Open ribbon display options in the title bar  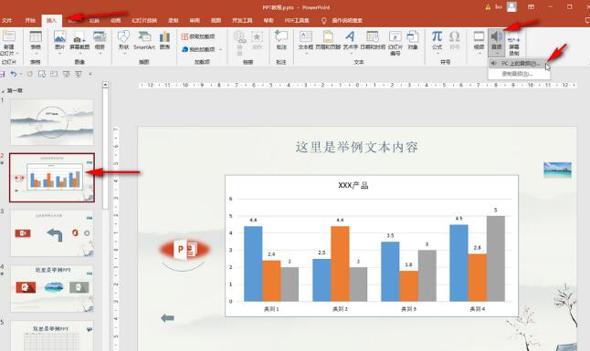click(x=531, y=6)
